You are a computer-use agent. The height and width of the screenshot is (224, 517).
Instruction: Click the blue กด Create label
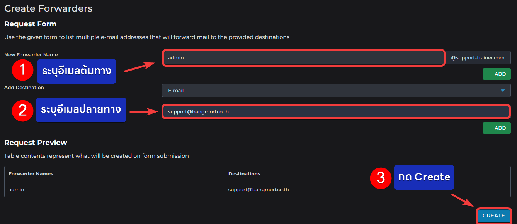click(x=424, y=177)
